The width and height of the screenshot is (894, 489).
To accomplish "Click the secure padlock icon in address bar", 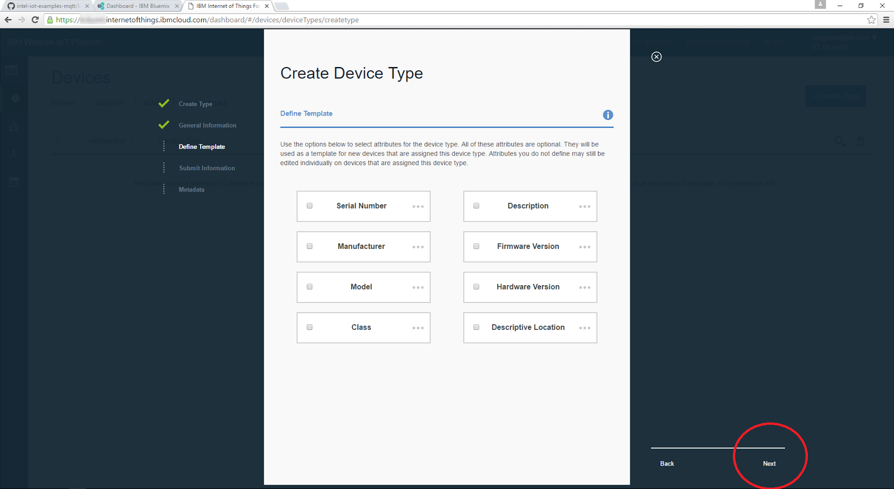I will coord(50,20).
